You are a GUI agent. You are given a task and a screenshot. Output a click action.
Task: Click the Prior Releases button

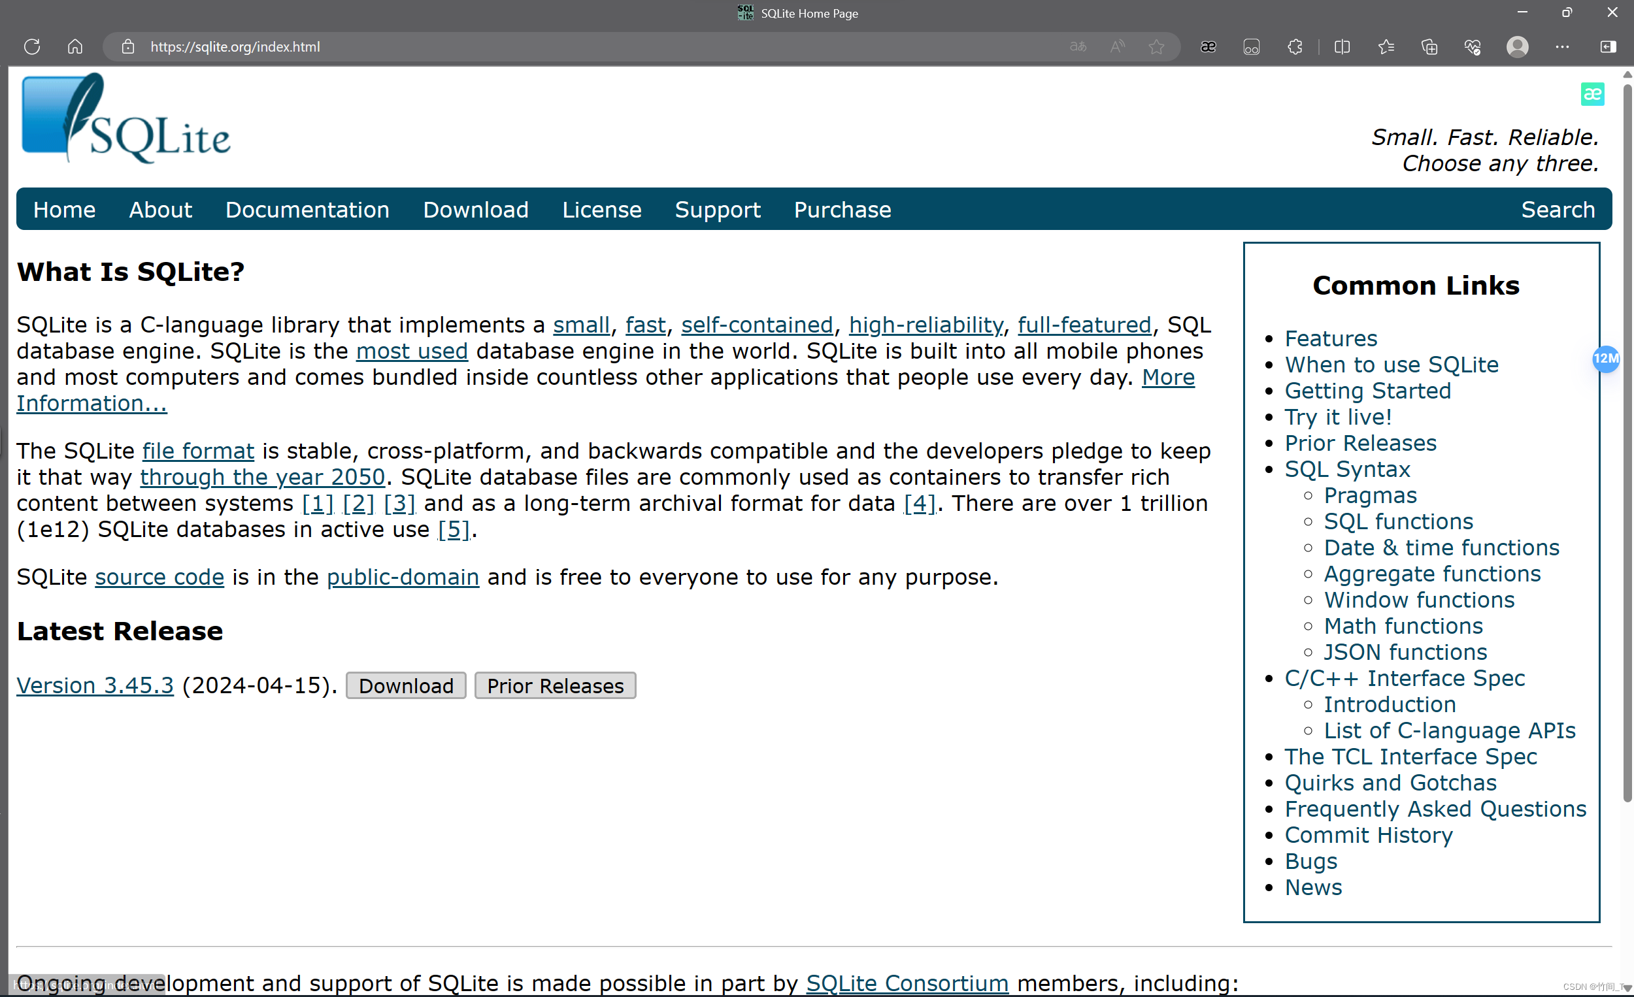(555, 685)
